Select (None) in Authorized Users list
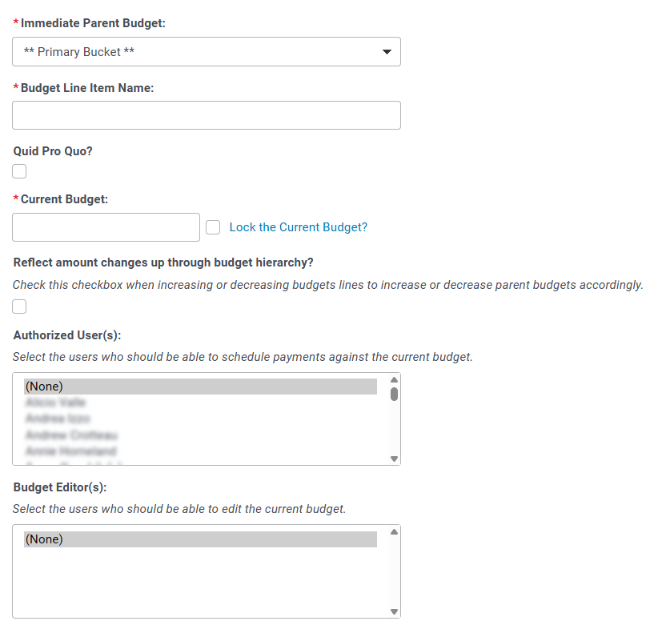 coord(201,387)
